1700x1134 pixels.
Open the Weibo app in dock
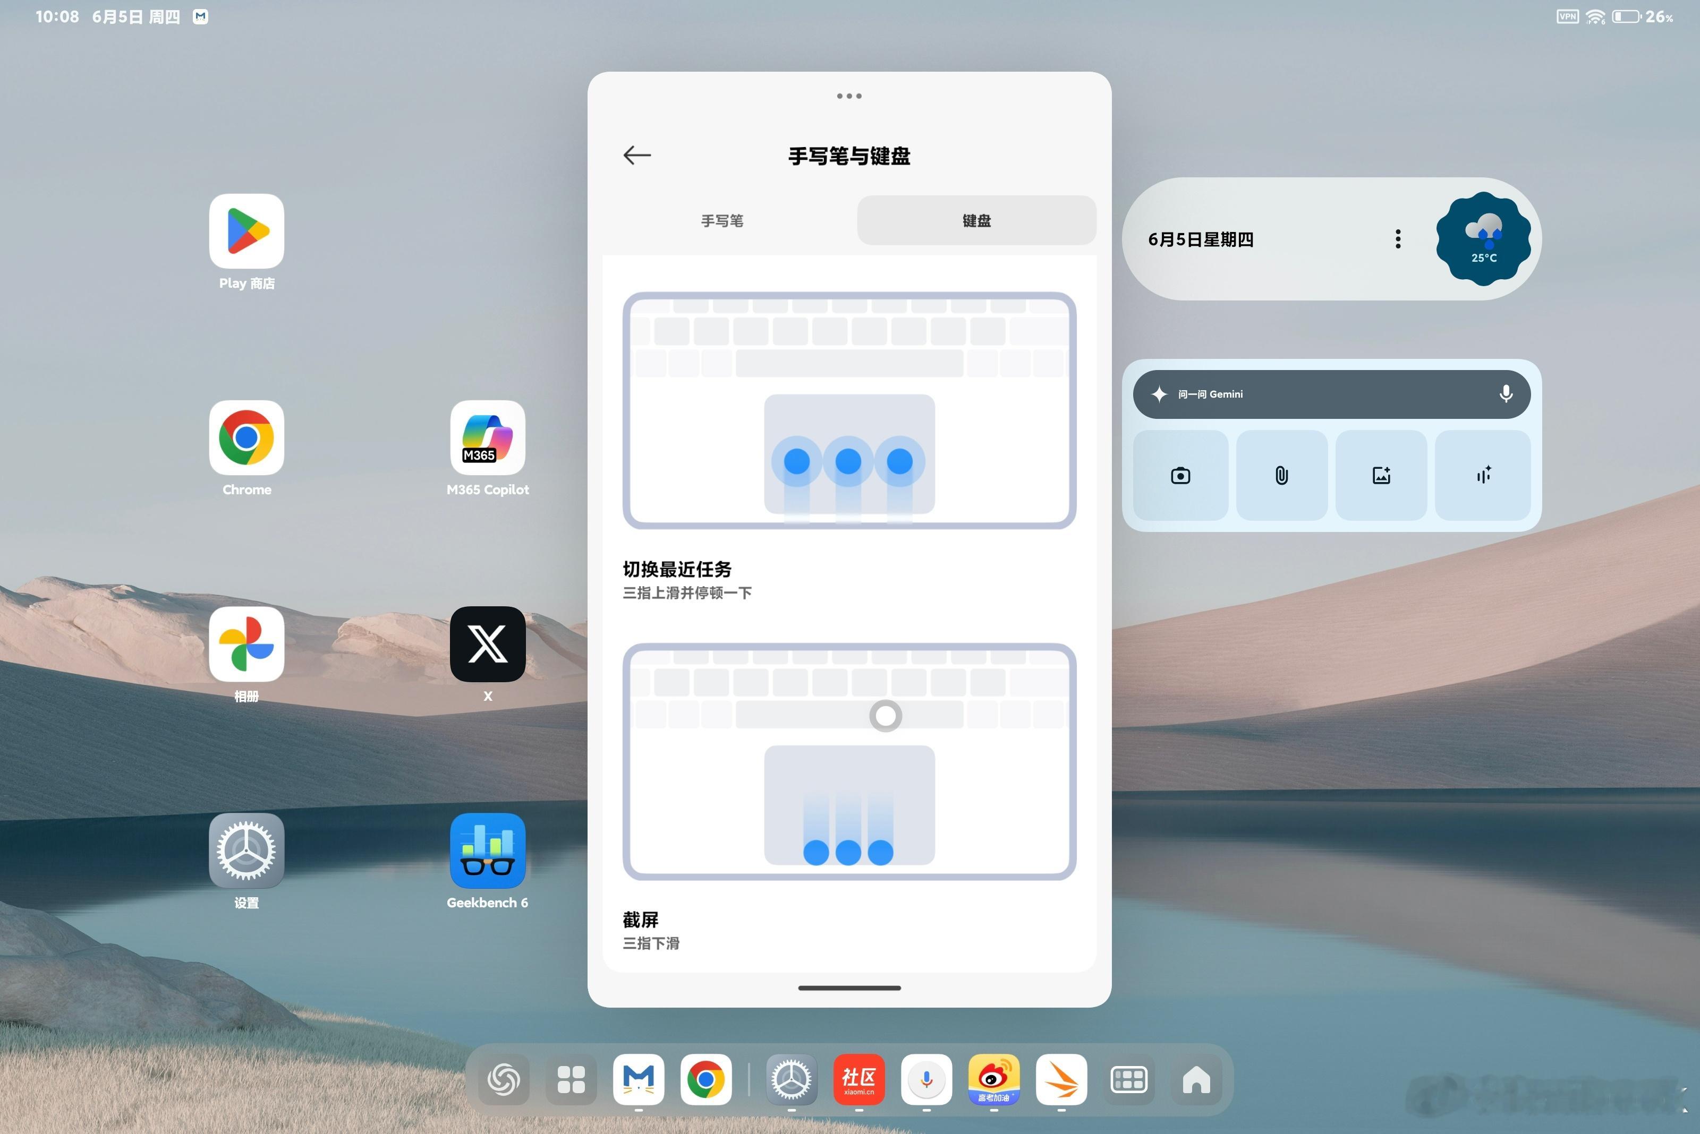(x=993, y=1080)
